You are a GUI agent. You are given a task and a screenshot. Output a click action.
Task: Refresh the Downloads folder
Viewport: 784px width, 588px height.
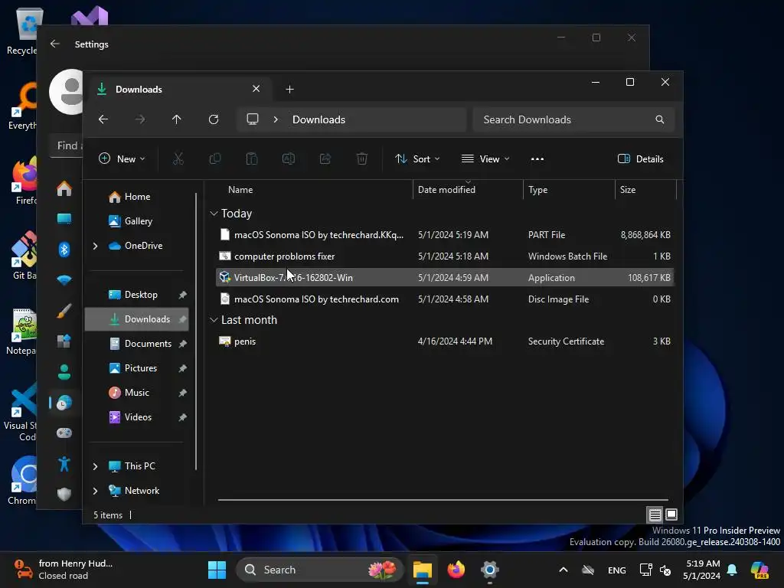coord(214,119)
